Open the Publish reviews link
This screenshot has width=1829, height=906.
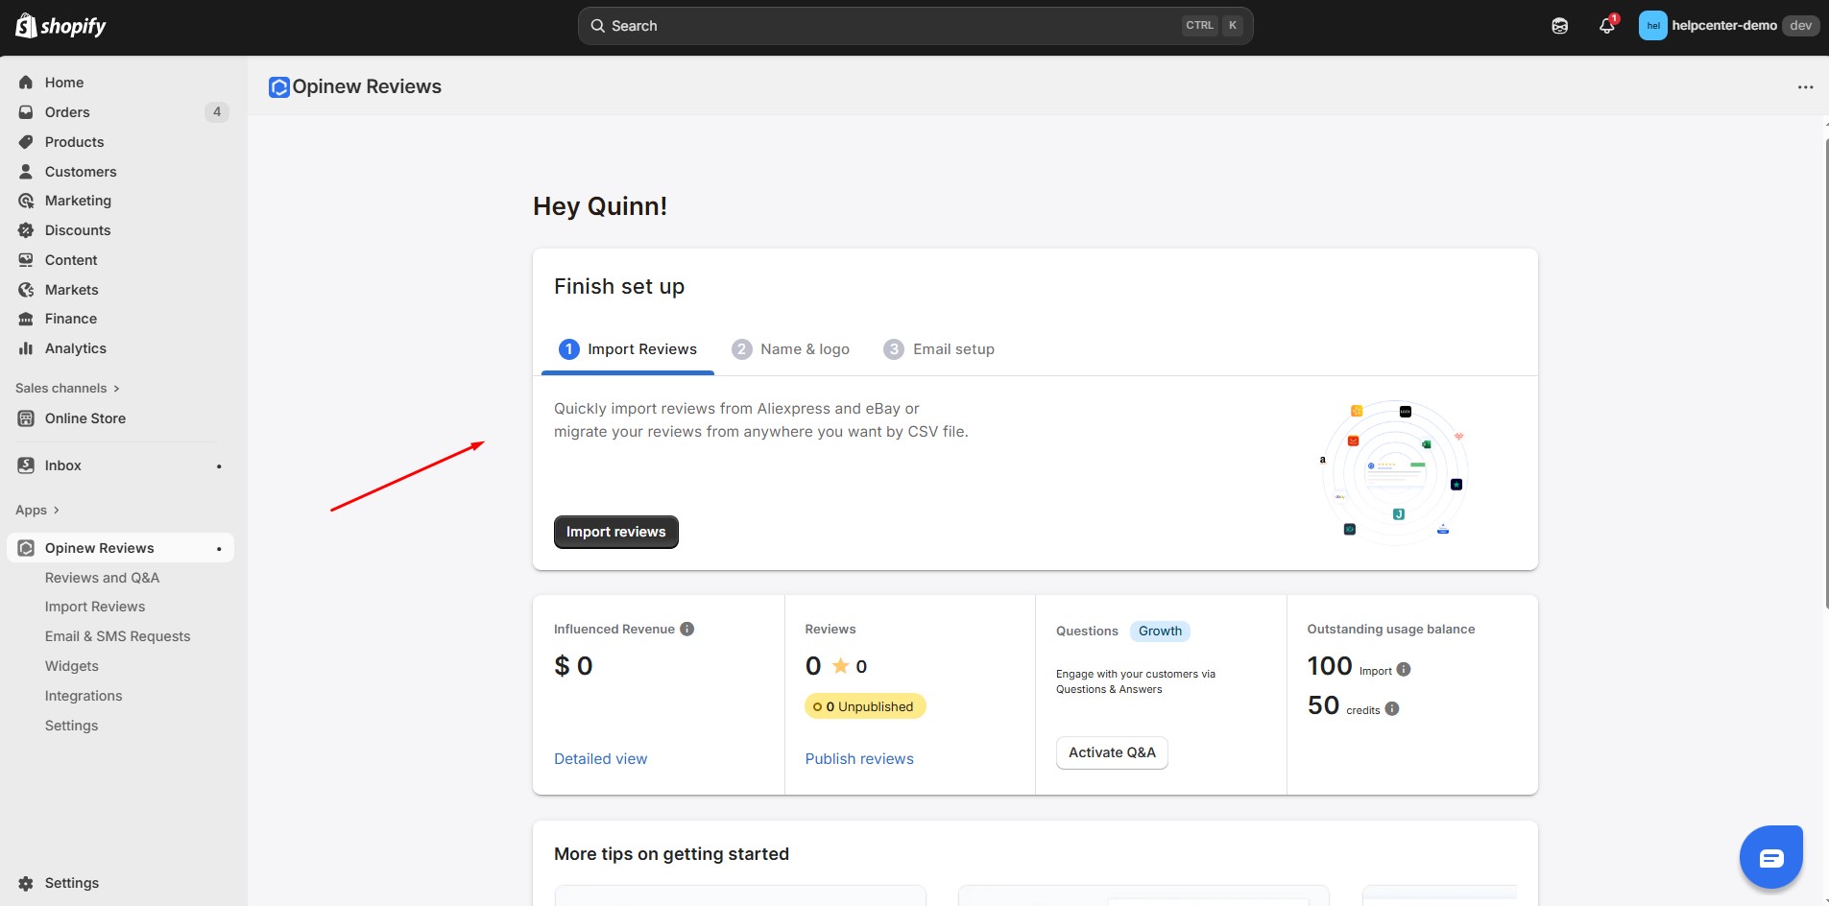(x=859, y=759)
